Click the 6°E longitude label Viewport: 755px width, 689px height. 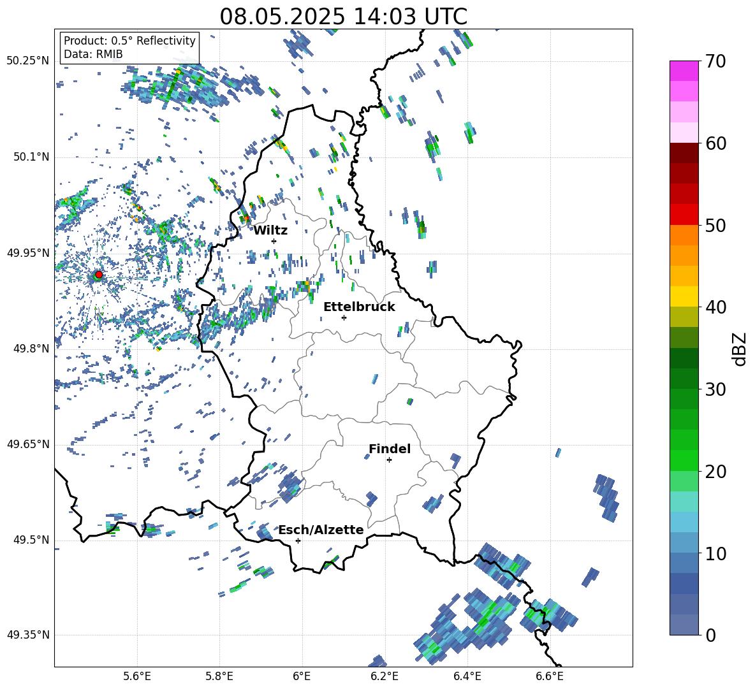302,676
